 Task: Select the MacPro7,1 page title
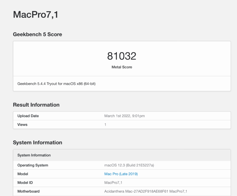(36, 15)
